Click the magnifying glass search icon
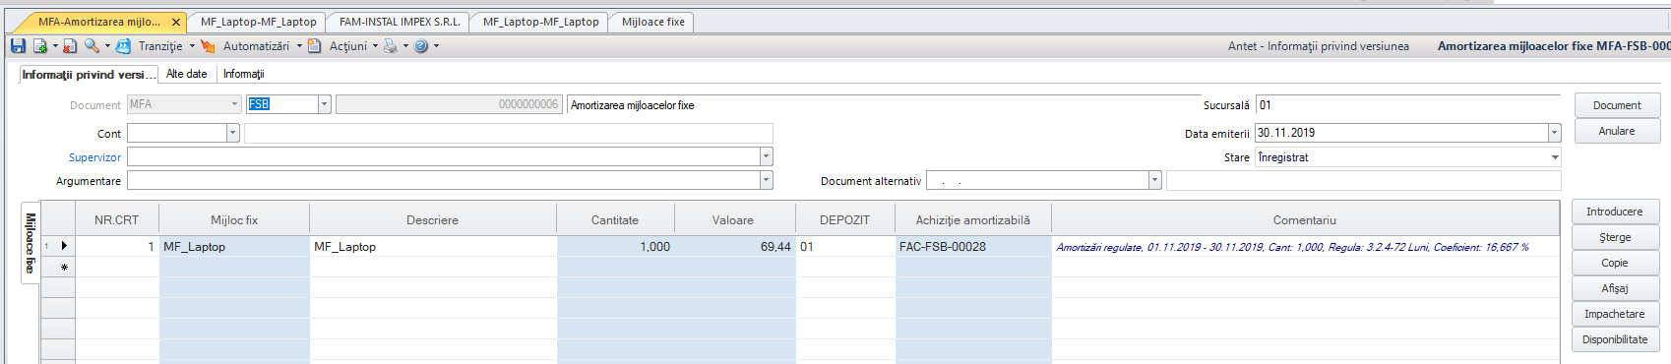This screenshot has height=364, width=1671. 92,46
